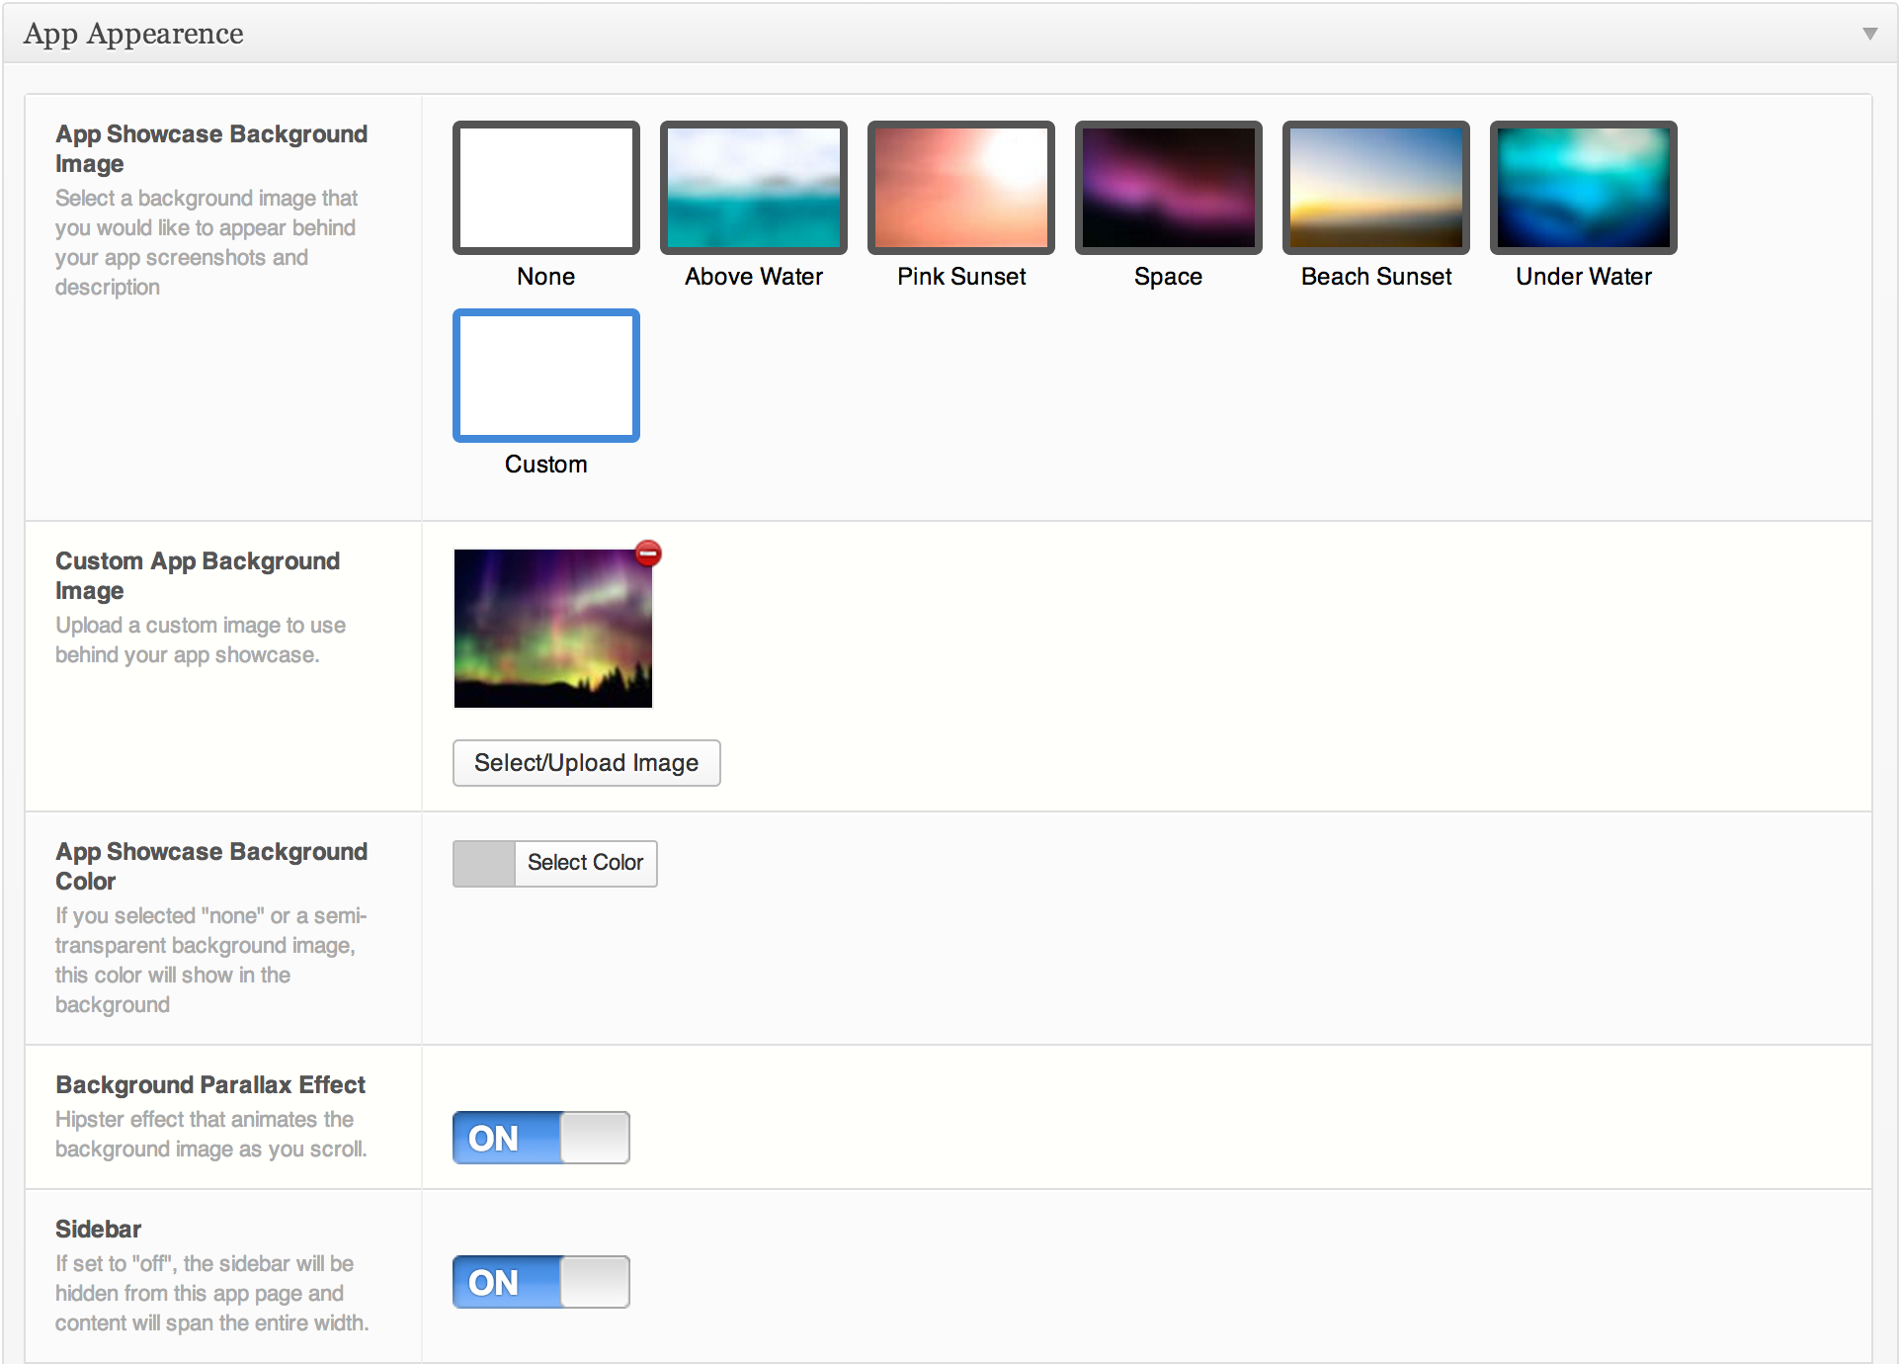Toggle the Background Parallax Effect switch
This screenshot has height=1364, width=1899.
click(x=541, y=1138)
